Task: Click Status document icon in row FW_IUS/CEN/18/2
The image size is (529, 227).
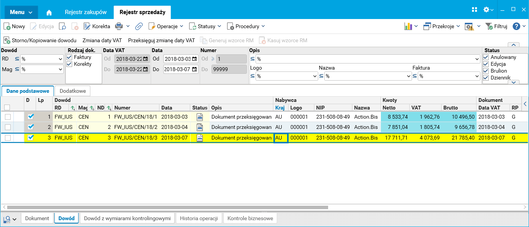Action: pos(200,127)
